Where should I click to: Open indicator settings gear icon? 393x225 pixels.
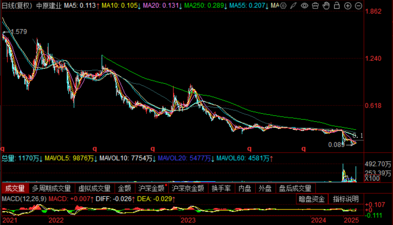pyautogui.click(x=283, y=6)
